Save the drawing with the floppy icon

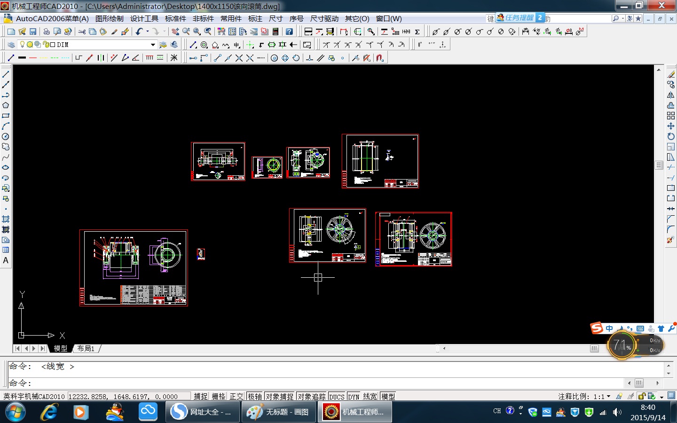pos(33,31)
